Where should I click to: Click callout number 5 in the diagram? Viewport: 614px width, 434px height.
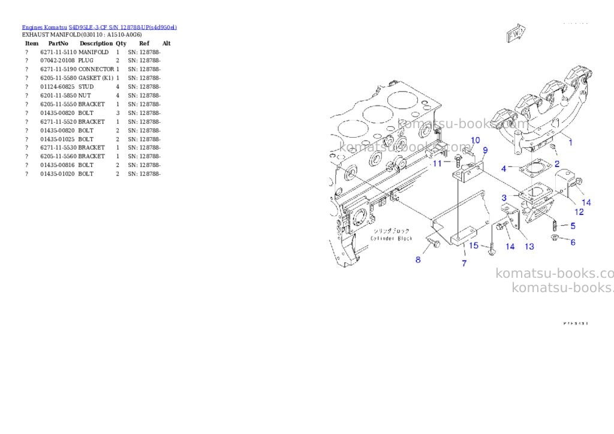pyautogui.click(x=573, y=226)
